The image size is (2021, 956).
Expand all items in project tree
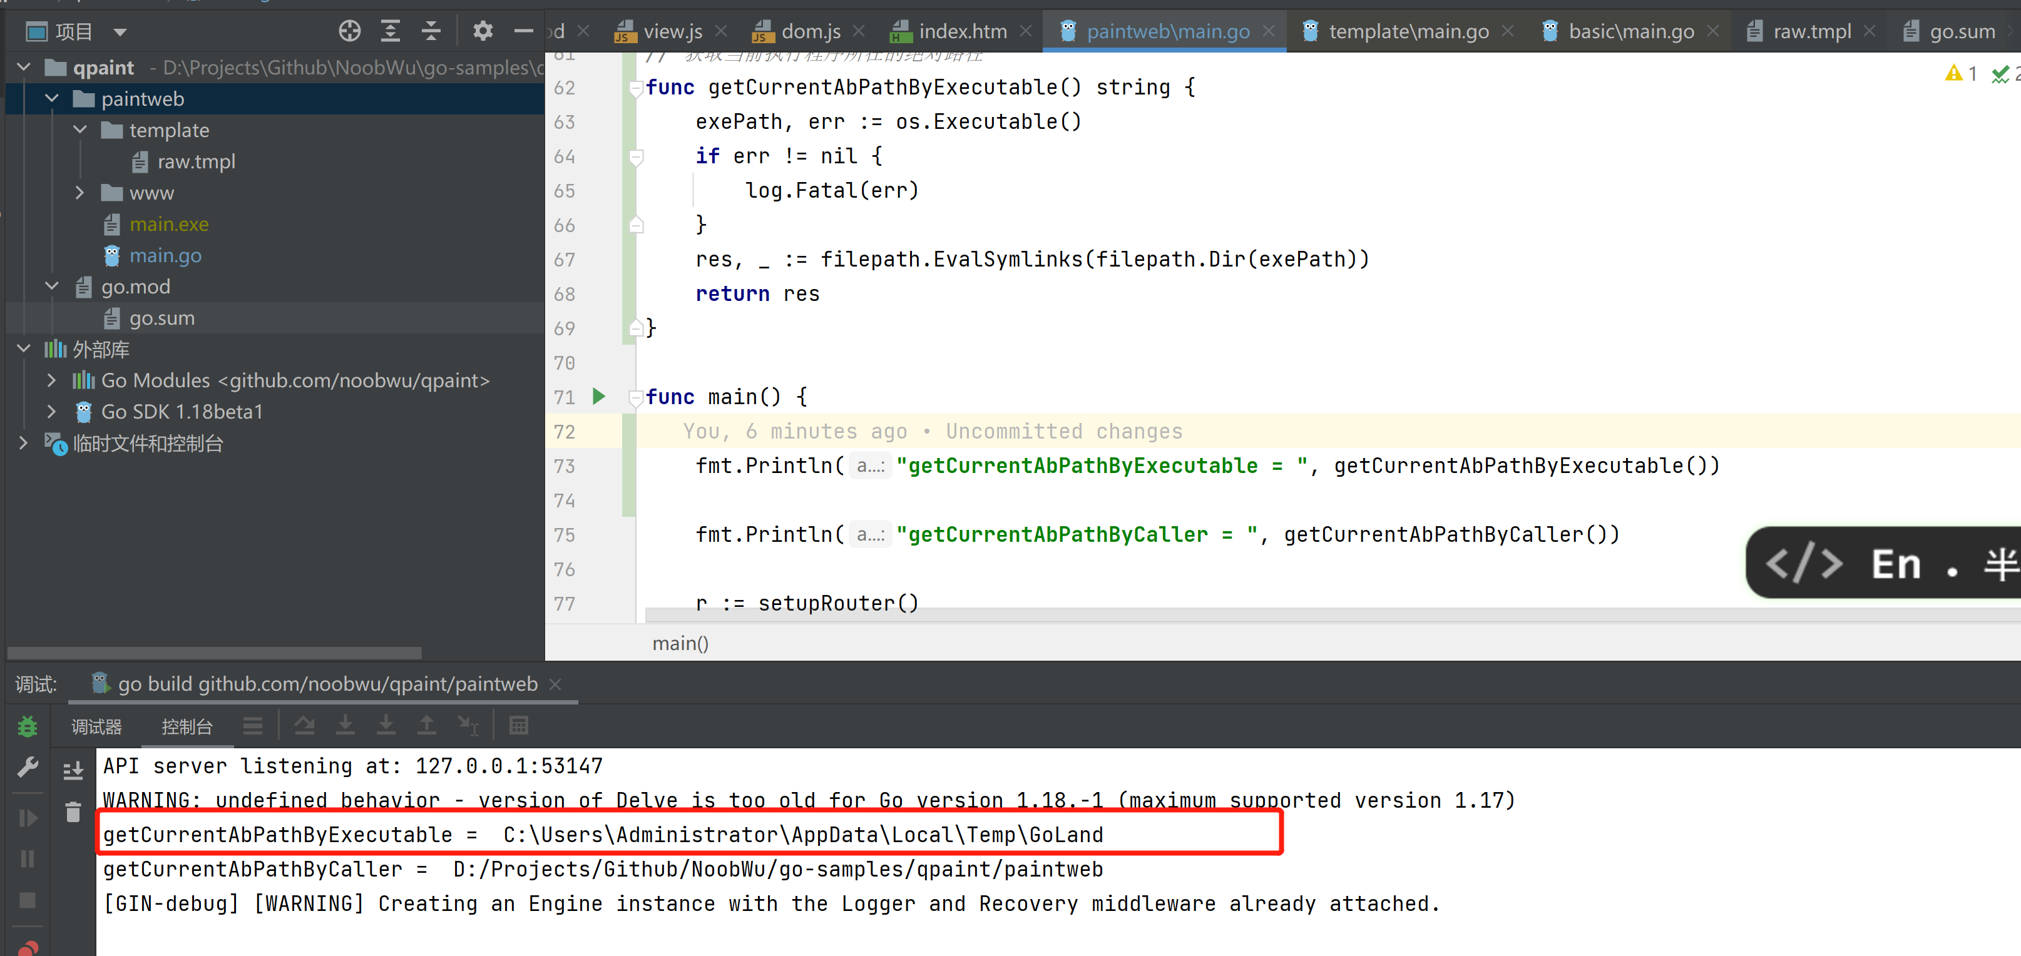click(390, 31)
